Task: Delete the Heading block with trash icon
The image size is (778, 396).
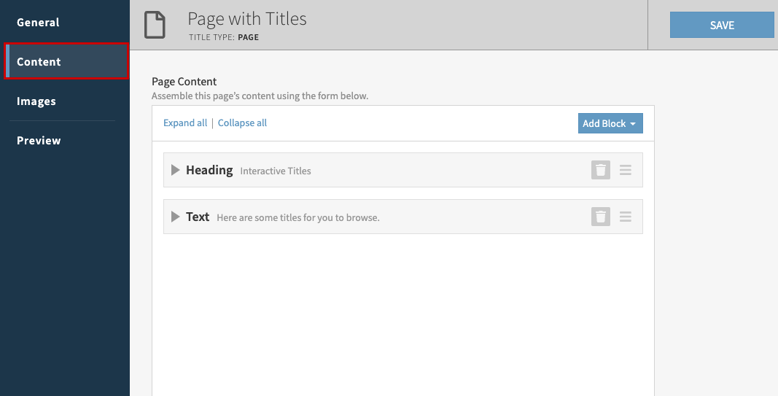Action: click(x=600, y=170)
